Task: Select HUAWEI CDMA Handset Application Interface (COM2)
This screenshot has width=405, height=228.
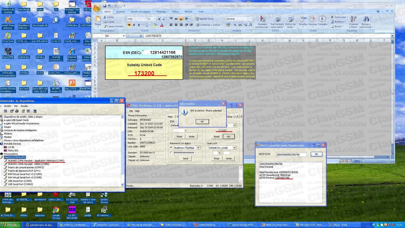Action: [36, 161]
